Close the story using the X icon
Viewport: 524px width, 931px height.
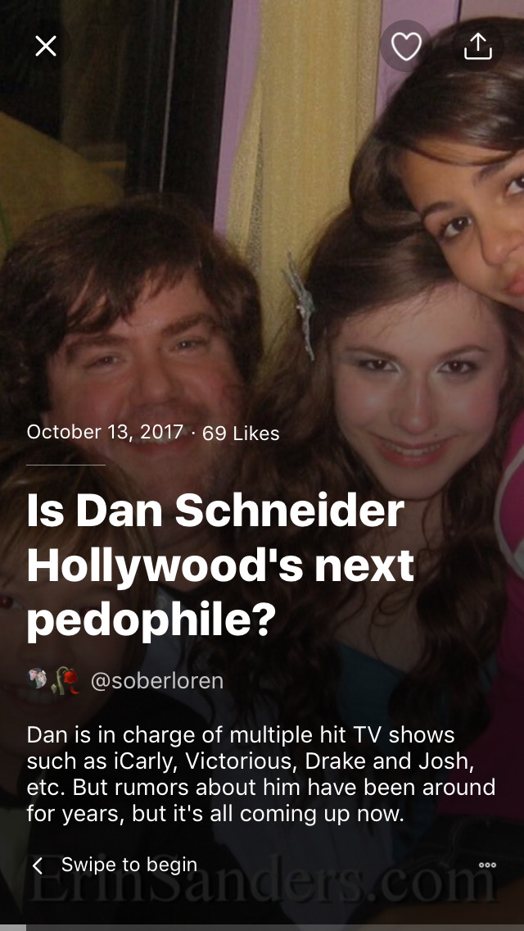(46, 46)
